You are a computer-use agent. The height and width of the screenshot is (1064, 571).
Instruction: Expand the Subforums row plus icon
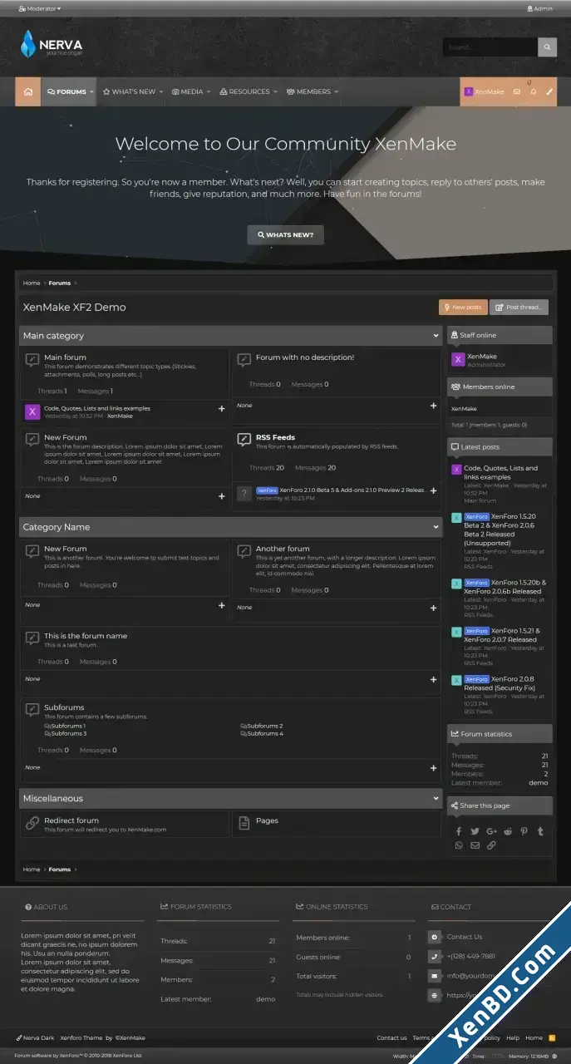[x=433, y=768]
